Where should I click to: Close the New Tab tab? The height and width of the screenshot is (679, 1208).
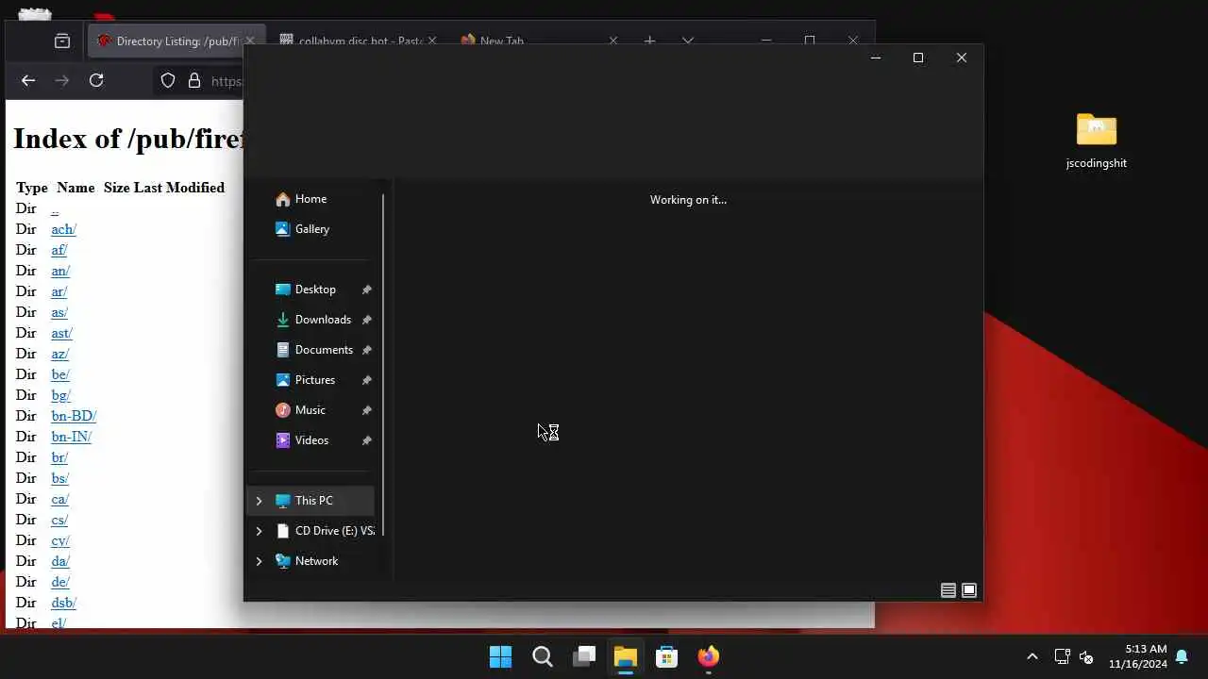(613, 41)
